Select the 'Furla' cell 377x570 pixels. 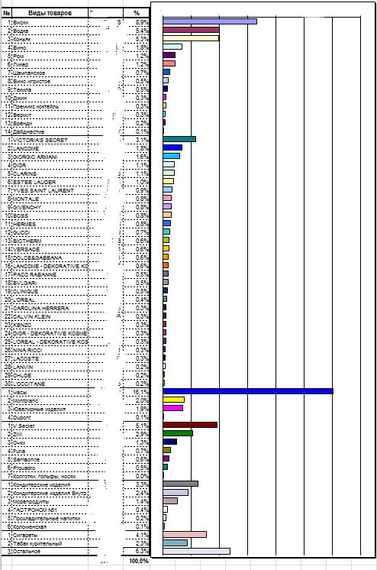(x=50, y=451)
